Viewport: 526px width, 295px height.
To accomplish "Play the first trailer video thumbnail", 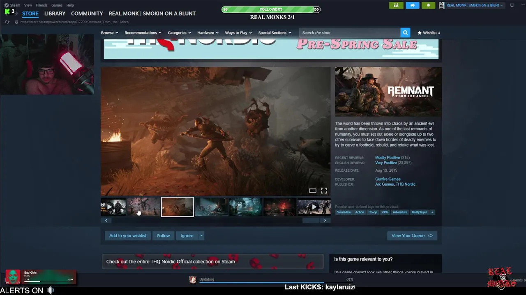I will click(x=113, y=207).
